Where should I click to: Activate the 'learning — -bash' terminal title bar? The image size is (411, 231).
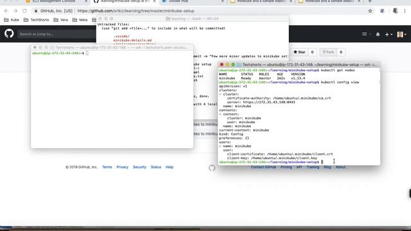click(193, 19)
